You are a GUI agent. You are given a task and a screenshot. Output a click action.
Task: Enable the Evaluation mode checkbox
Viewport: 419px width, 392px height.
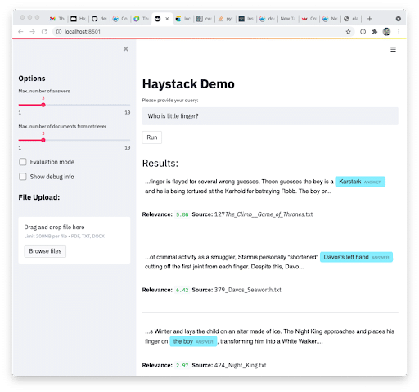tap(23, 162)
